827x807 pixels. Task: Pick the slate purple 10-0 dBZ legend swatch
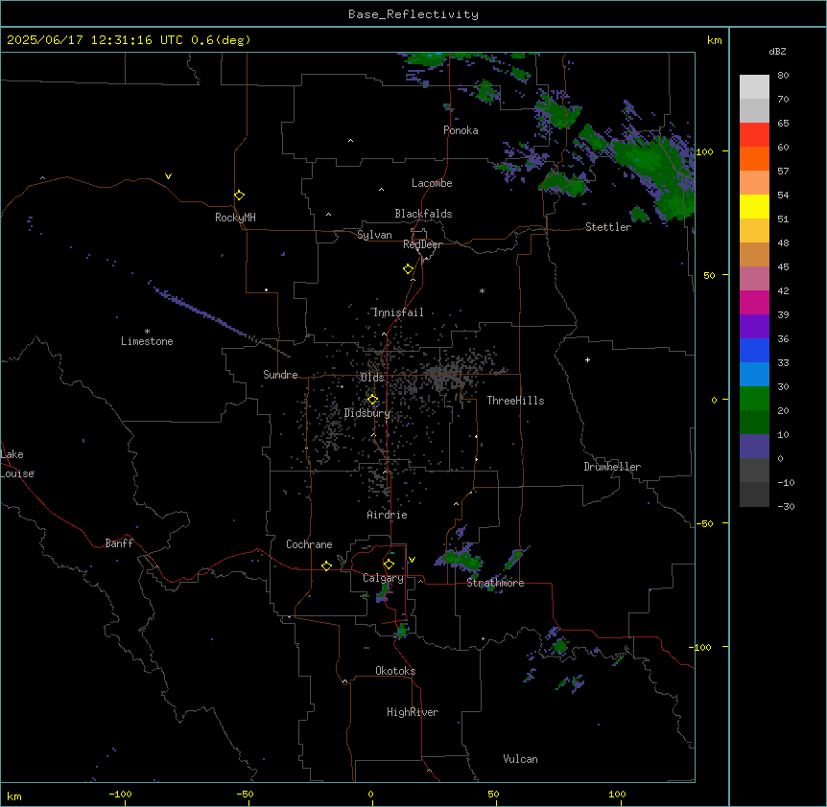click(754, 447)
